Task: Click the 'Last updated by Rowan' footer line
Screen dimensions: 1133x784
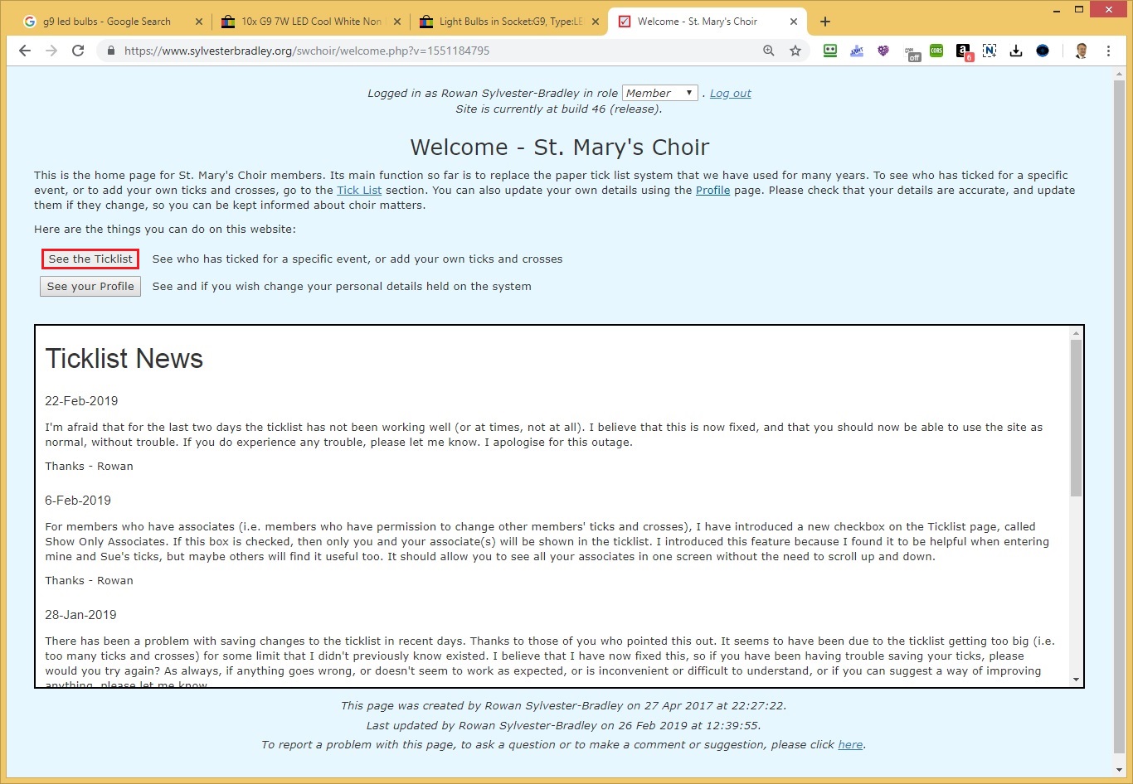Action: (x=563, y=725)
